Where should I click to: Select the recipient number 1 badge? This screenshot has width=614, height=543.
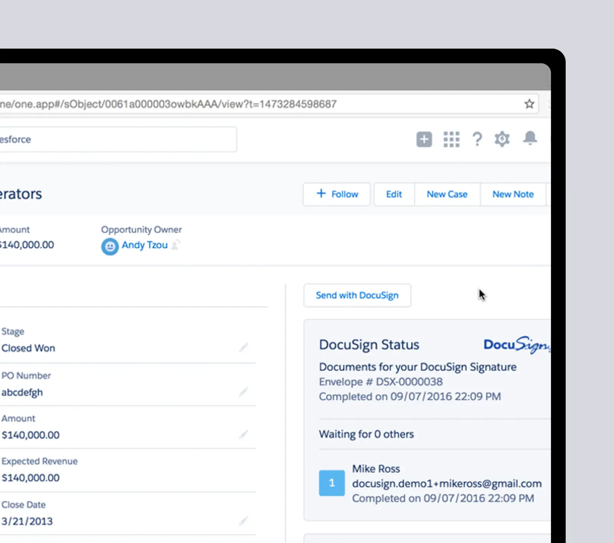[332, 483]
